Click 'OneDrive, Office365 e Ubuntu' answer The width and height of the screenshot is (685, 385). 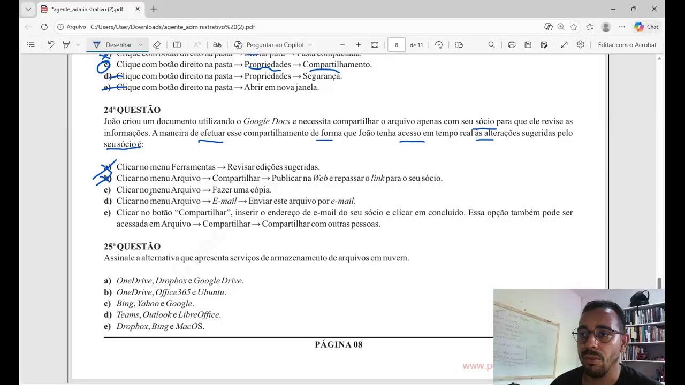[x=171, y=292]
